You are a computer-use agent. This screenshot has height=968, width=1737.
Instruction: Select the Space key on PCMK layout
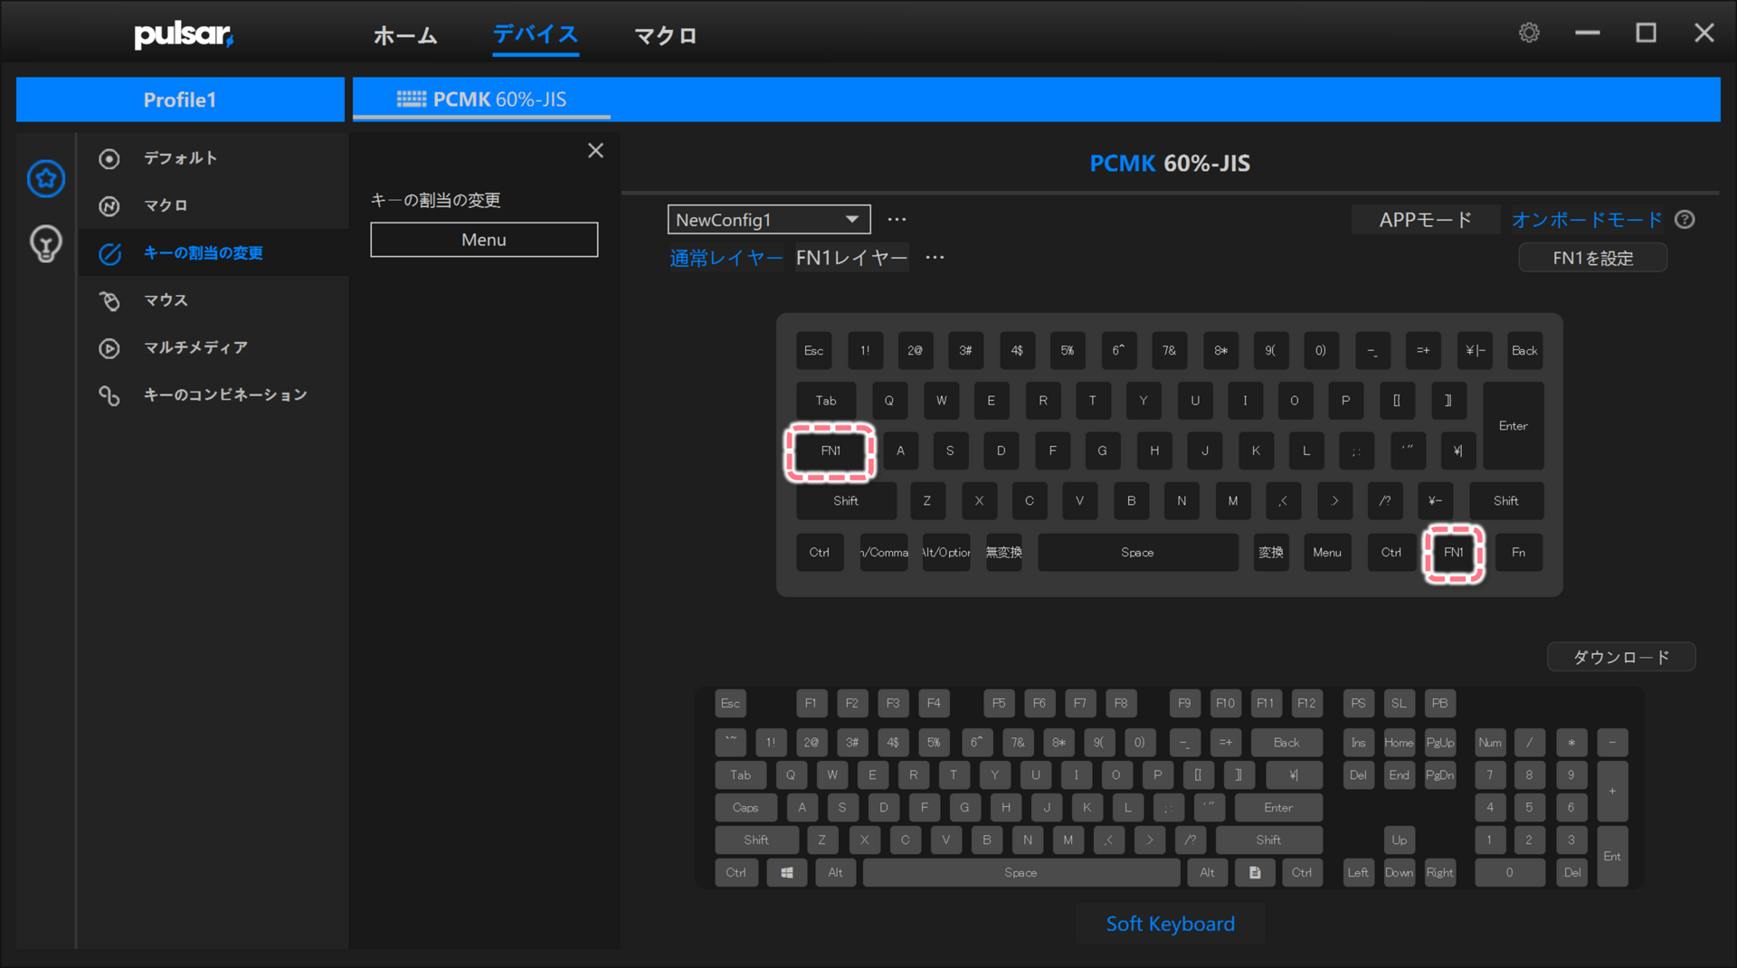pyautogui.click(x=1137, y=553)
